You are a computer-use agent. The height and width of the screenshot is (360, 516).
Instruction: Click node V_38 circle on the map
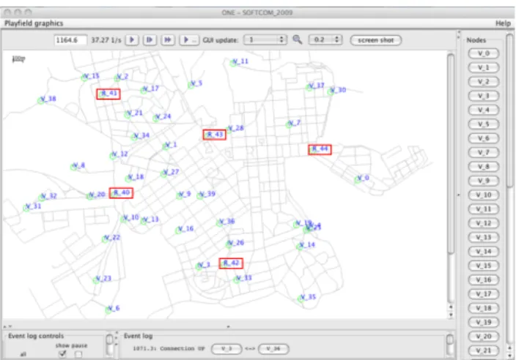[x=41, y=100]
